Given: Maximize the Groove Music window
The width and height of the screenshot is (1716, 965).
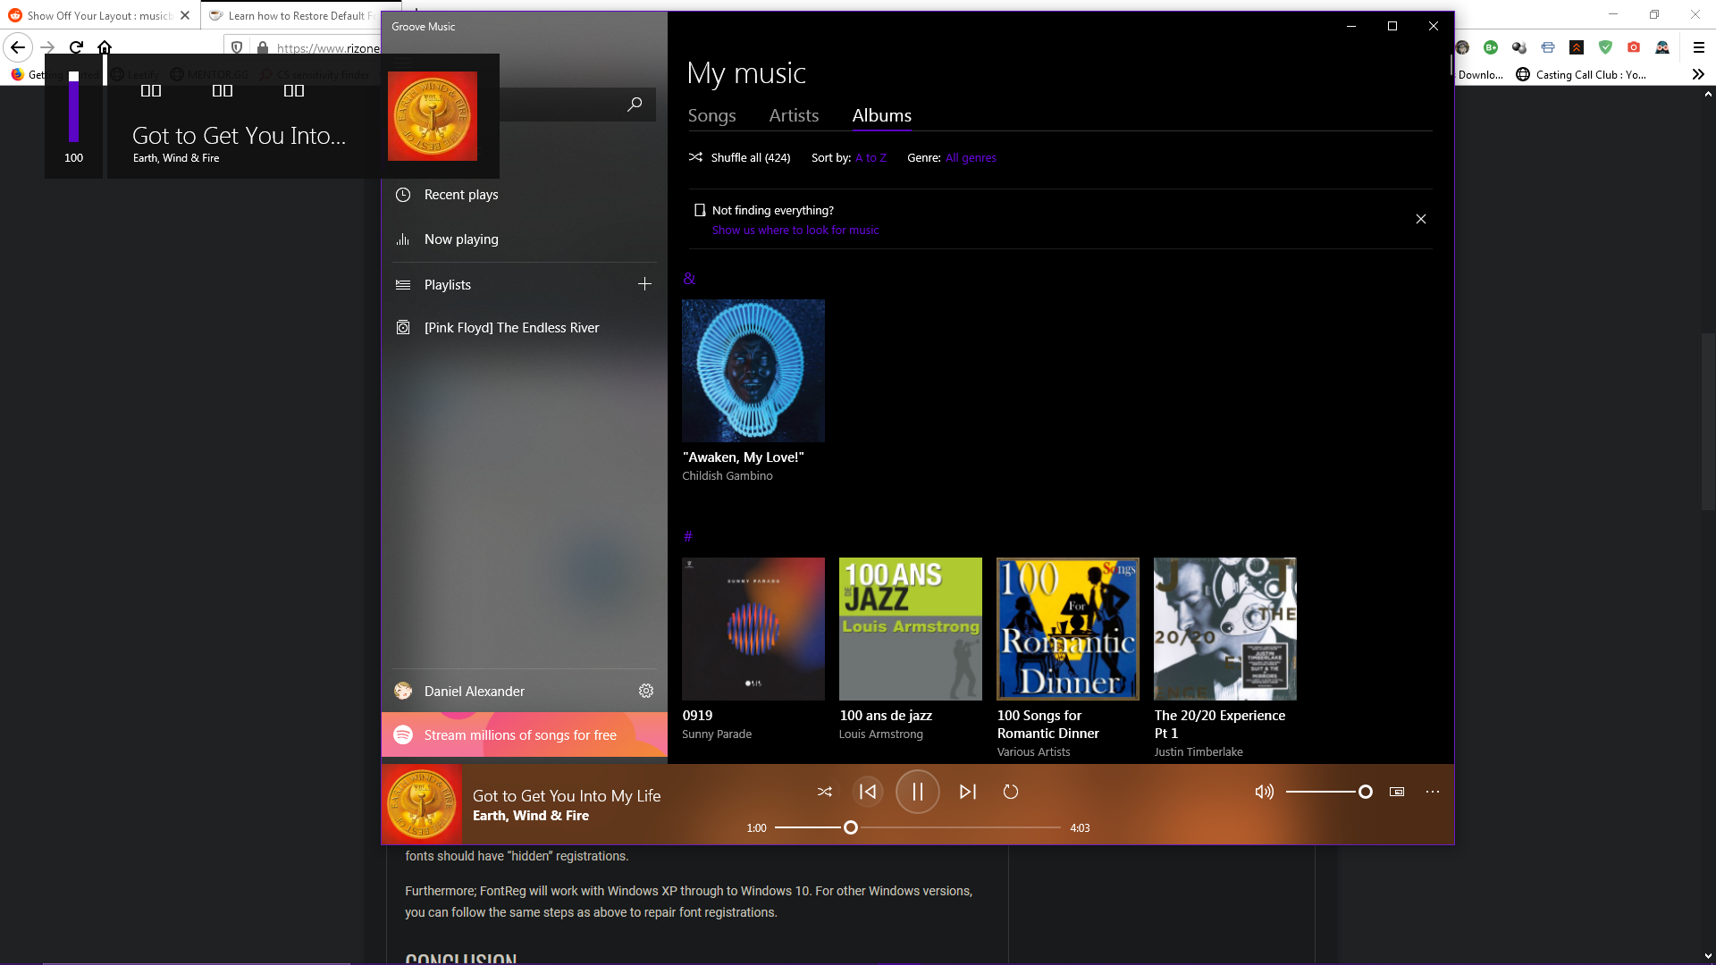Looking at the screenshot, I should (x=1392, y=26).
